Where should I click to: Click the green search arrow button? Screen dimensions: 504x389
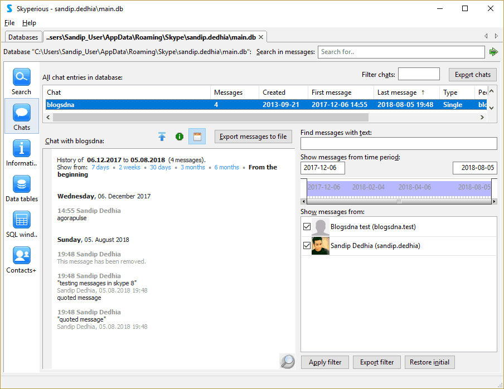(x=493, y=52)
